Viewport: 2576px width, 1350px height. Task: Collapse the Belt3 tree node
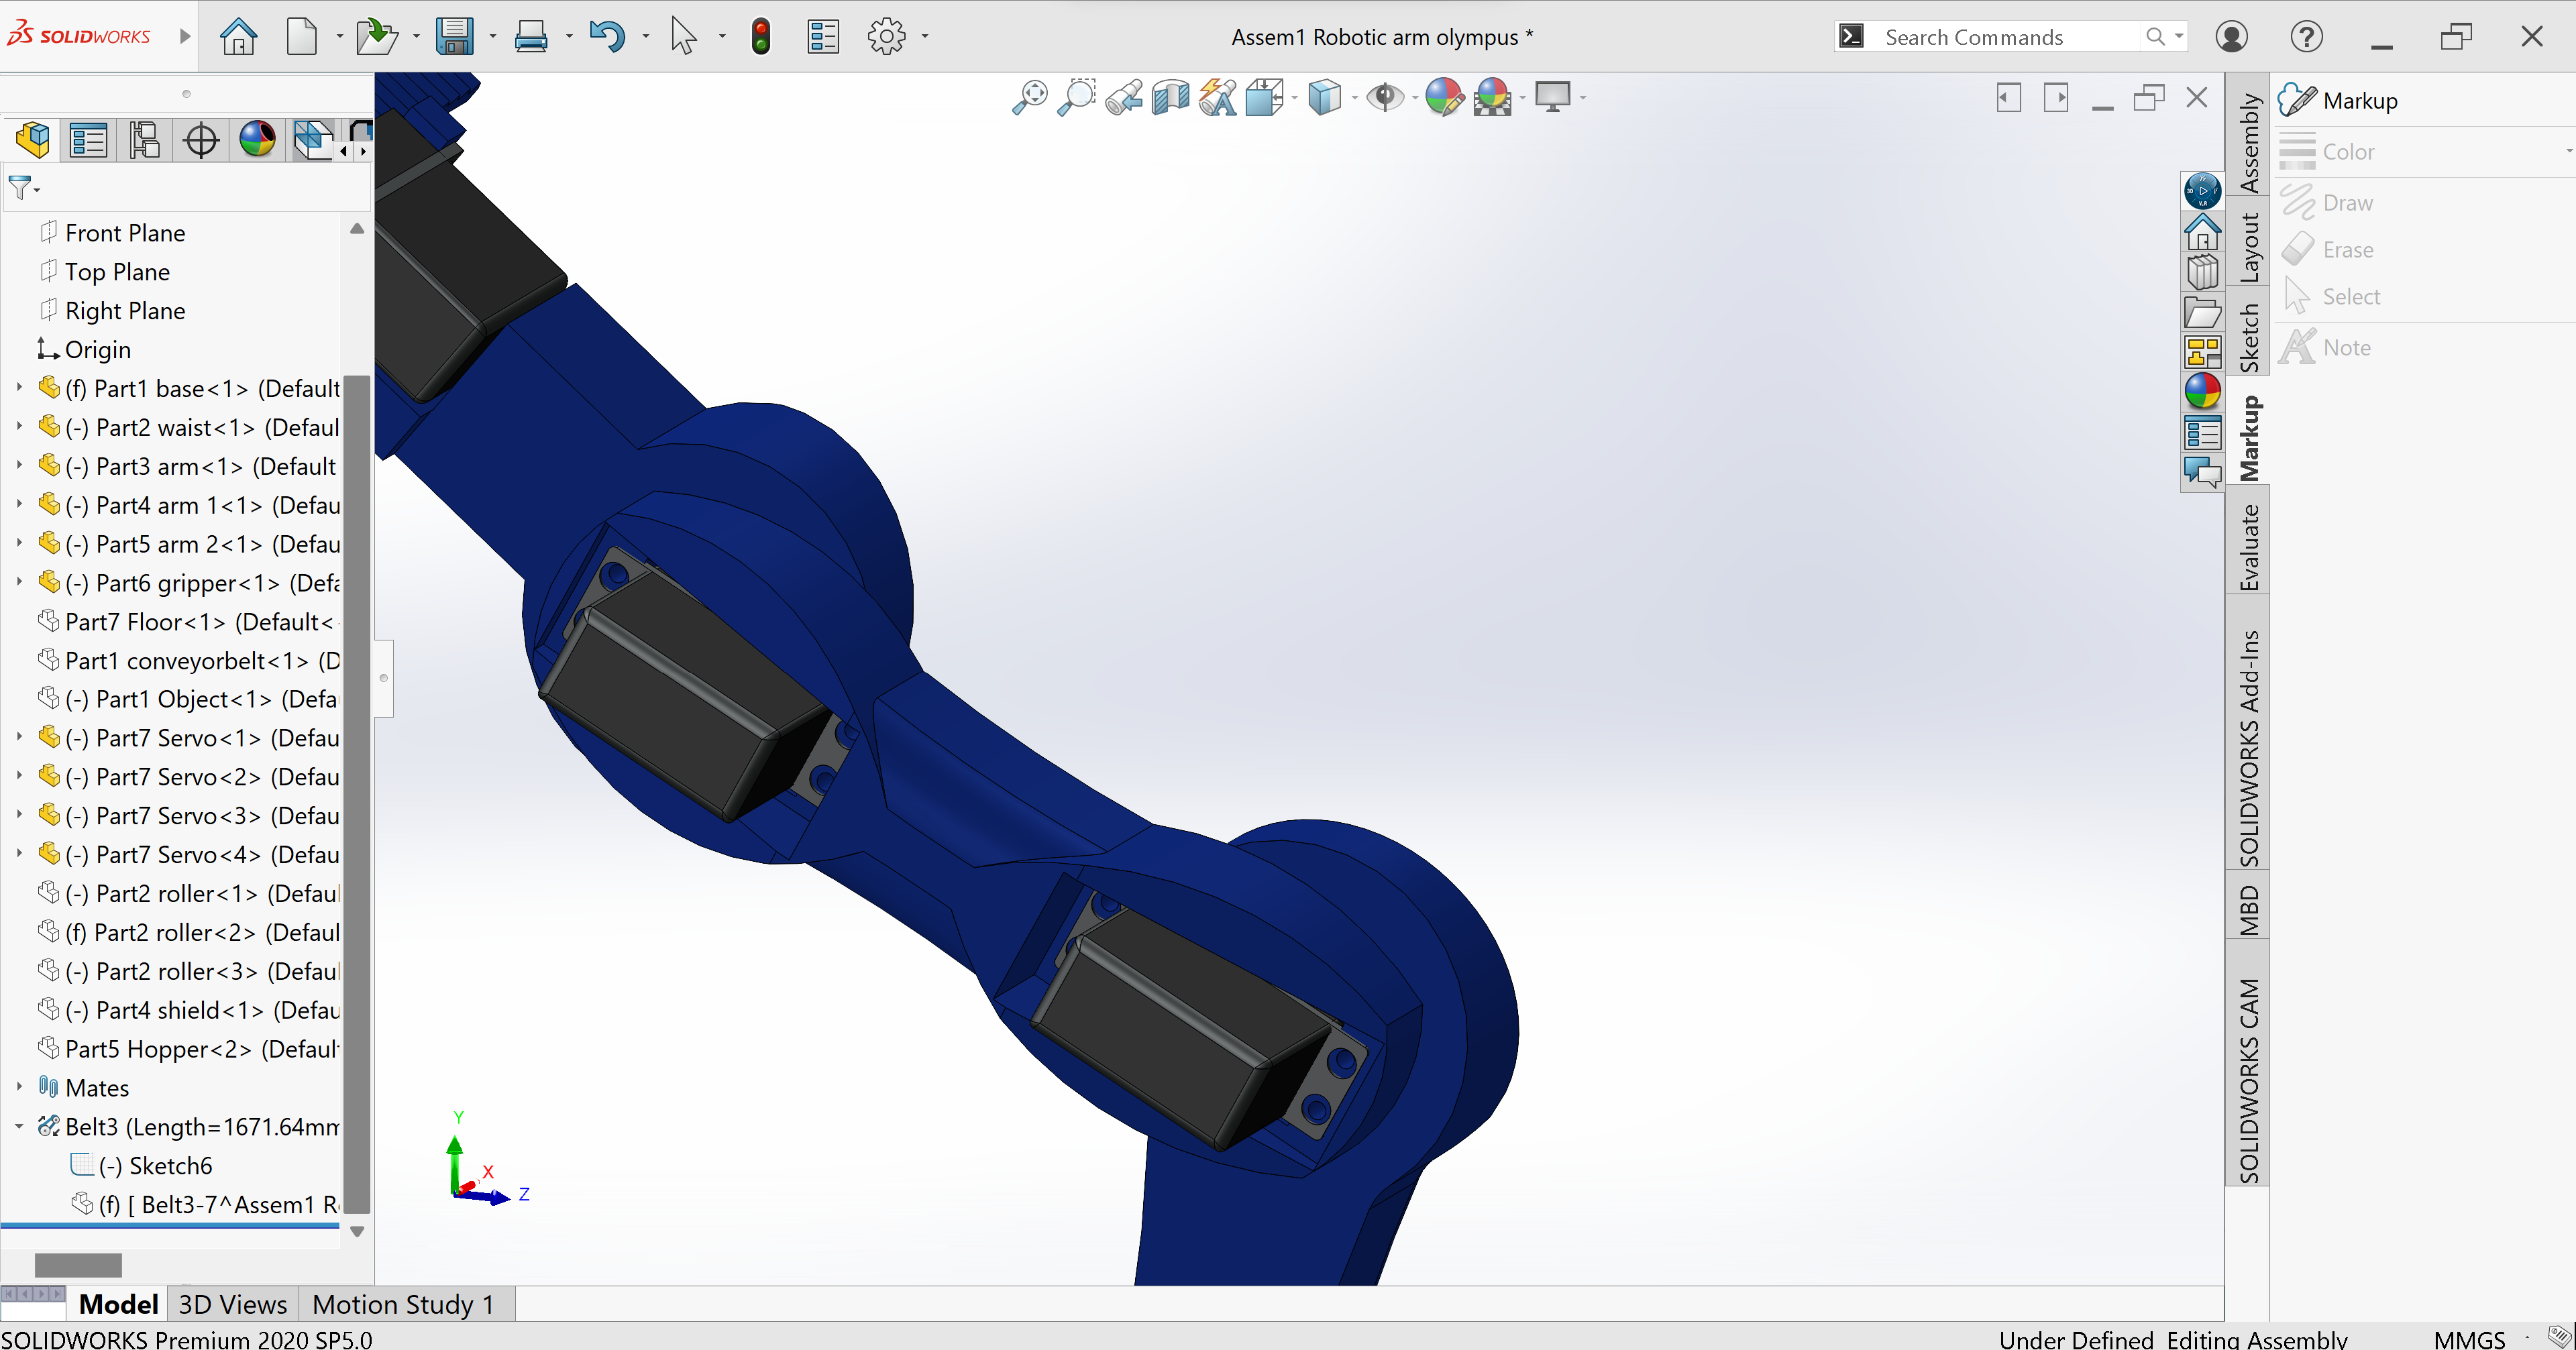(19, 1126)
